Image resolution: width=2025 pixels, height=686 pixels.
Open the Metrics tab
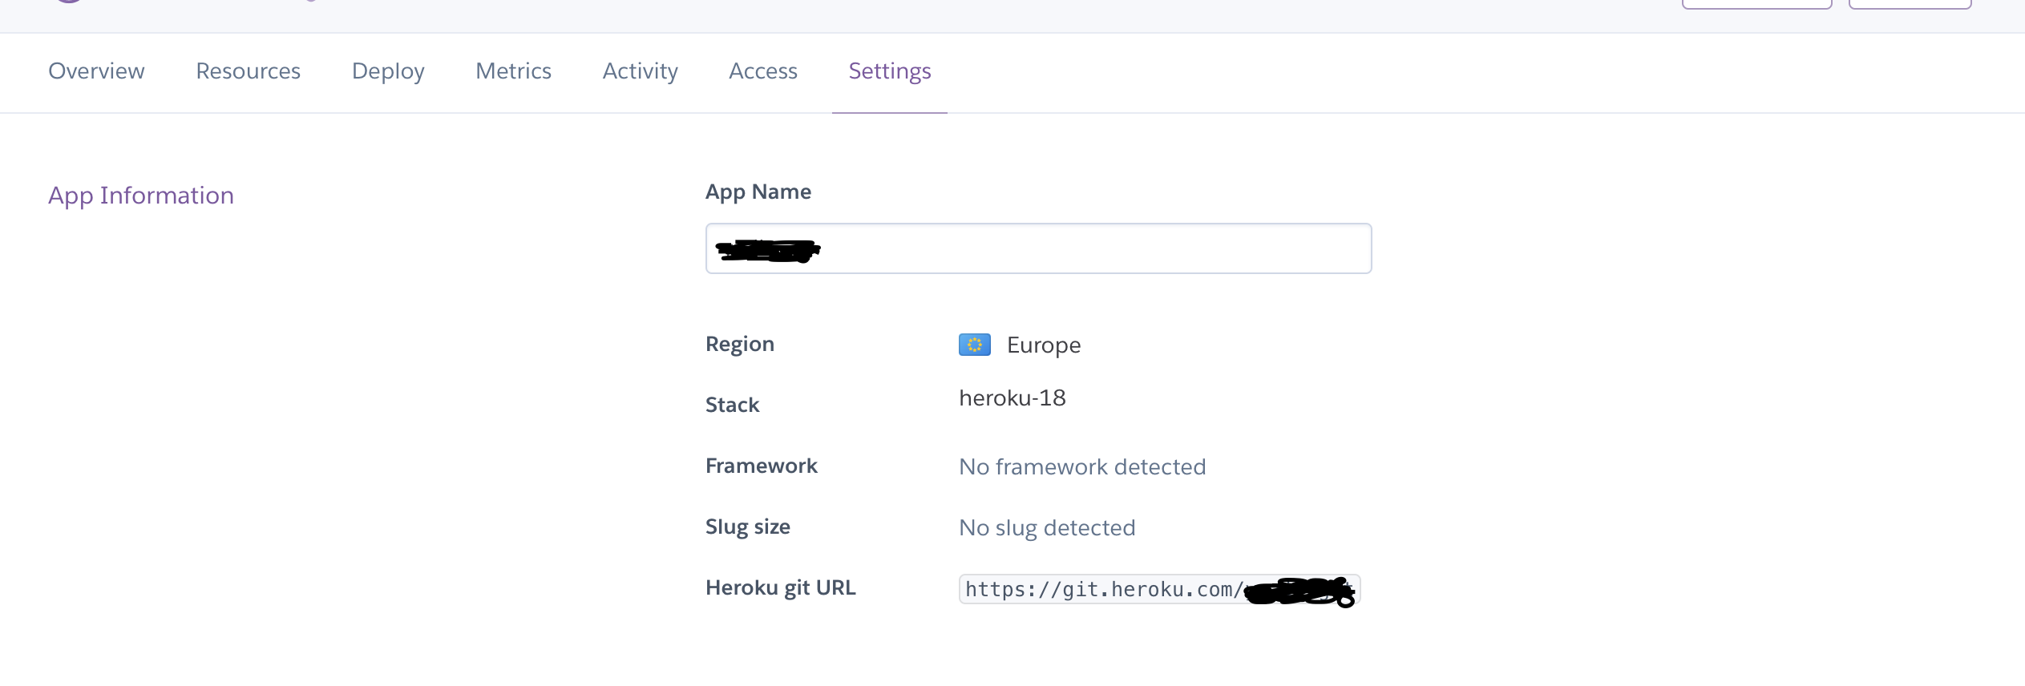click(513, 71)
